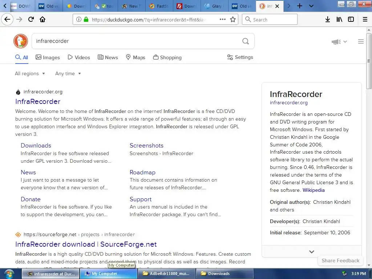The height and width of the screenshot is (279, 372).
Task: Show site information icon in address bar
Action: (79, 20)
